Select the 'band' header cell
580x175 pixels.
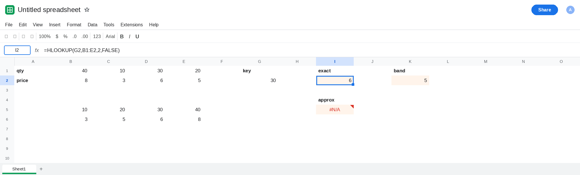(410, 71)
